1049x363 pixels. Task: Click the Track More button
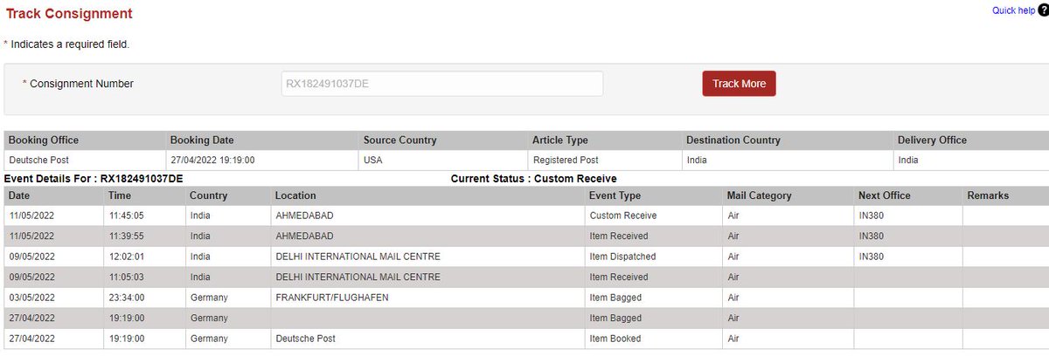[739, 84]
